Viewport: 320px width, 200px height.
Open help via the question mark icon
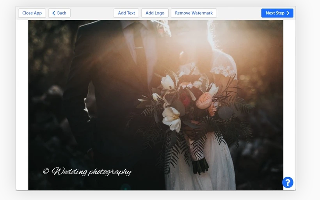[x=288, y=182]
